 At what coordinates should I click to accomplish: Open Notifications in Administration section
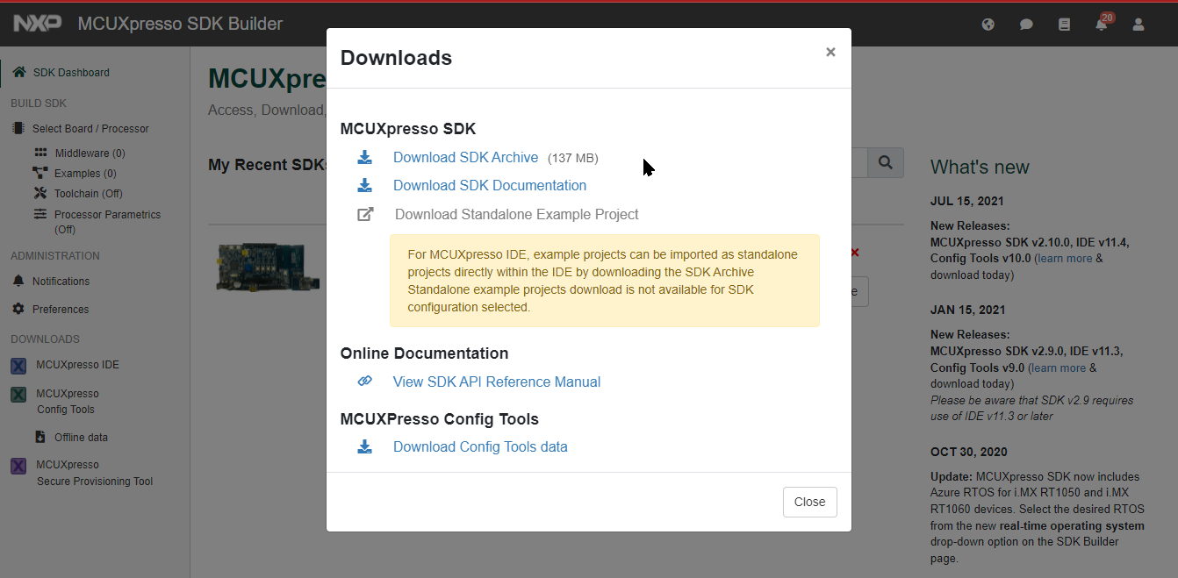pyautogui.click(x=61, y=282)
